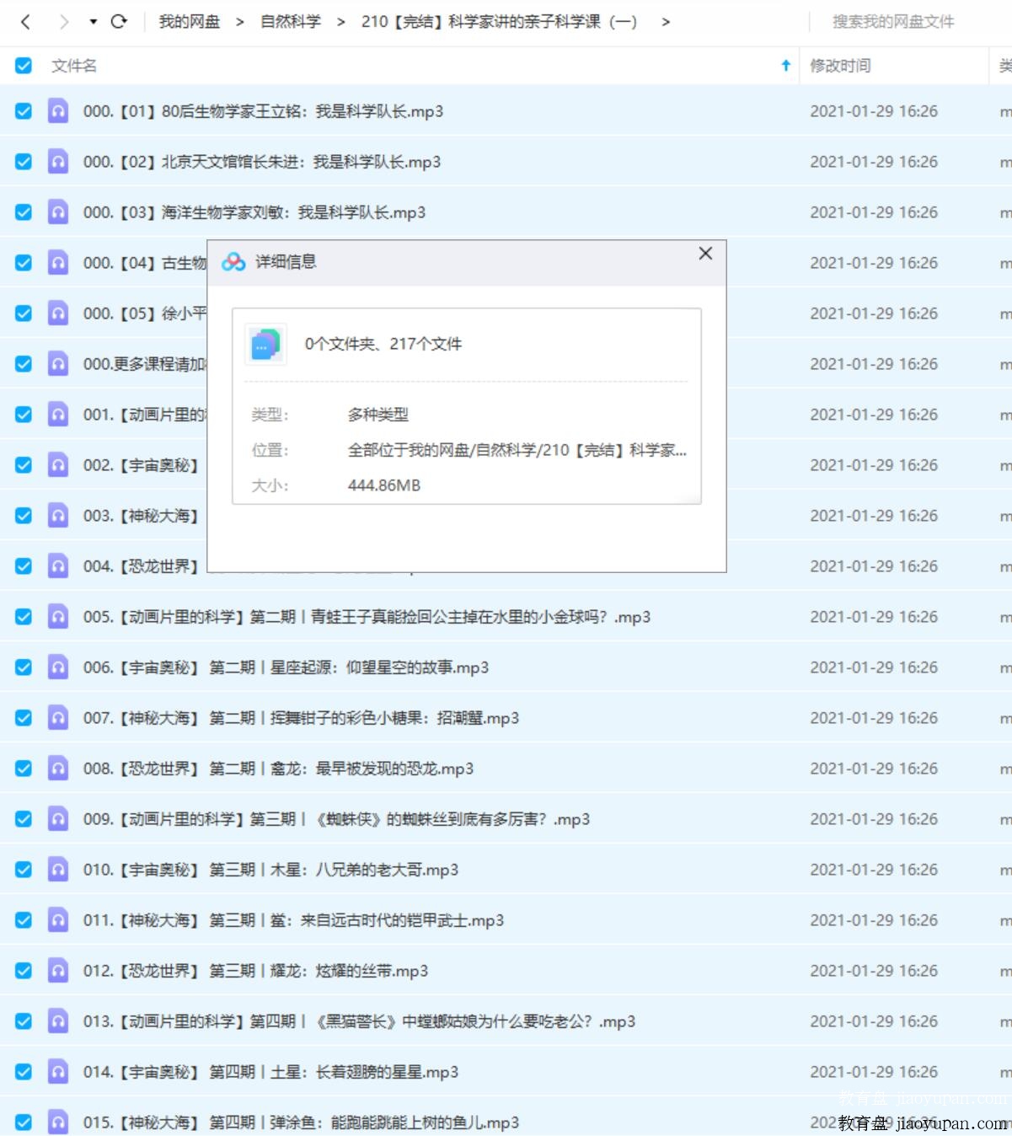The width and height of the screenshot is (1012, 1136).
Task: Click audio icon of 000.【05】徐小平 file
Action: (x=58, y=313)
